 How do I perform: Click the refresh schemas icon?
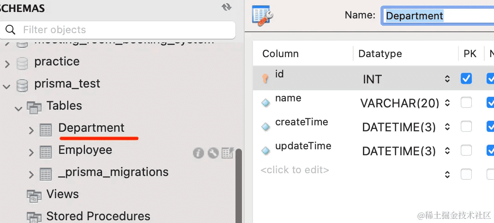226,7
